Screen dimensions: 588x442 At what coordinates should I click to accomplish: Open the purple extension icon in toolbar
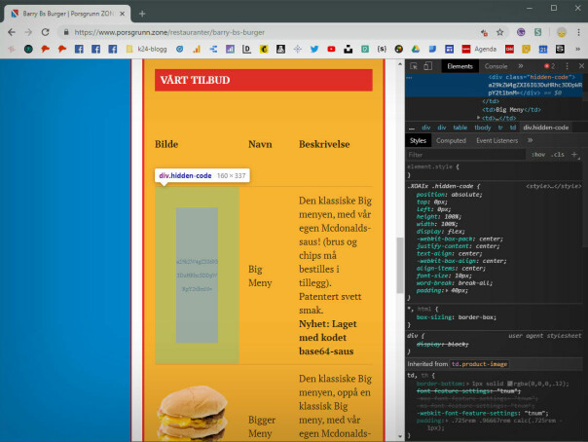(521, 32)
